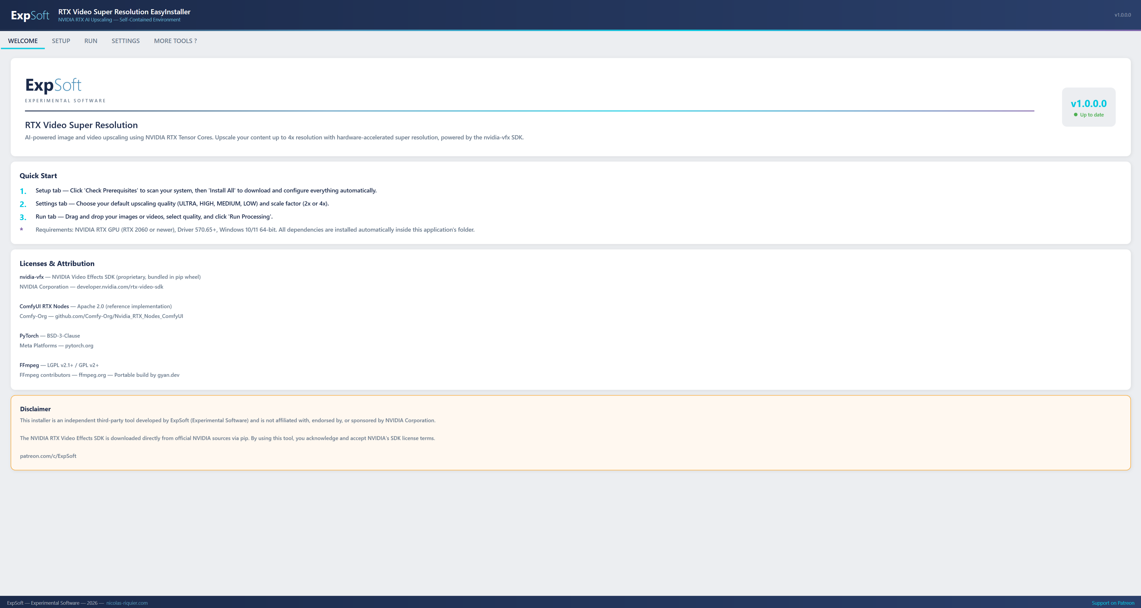Click the NVIDIA SDK license terms sentence

[227, 438]
